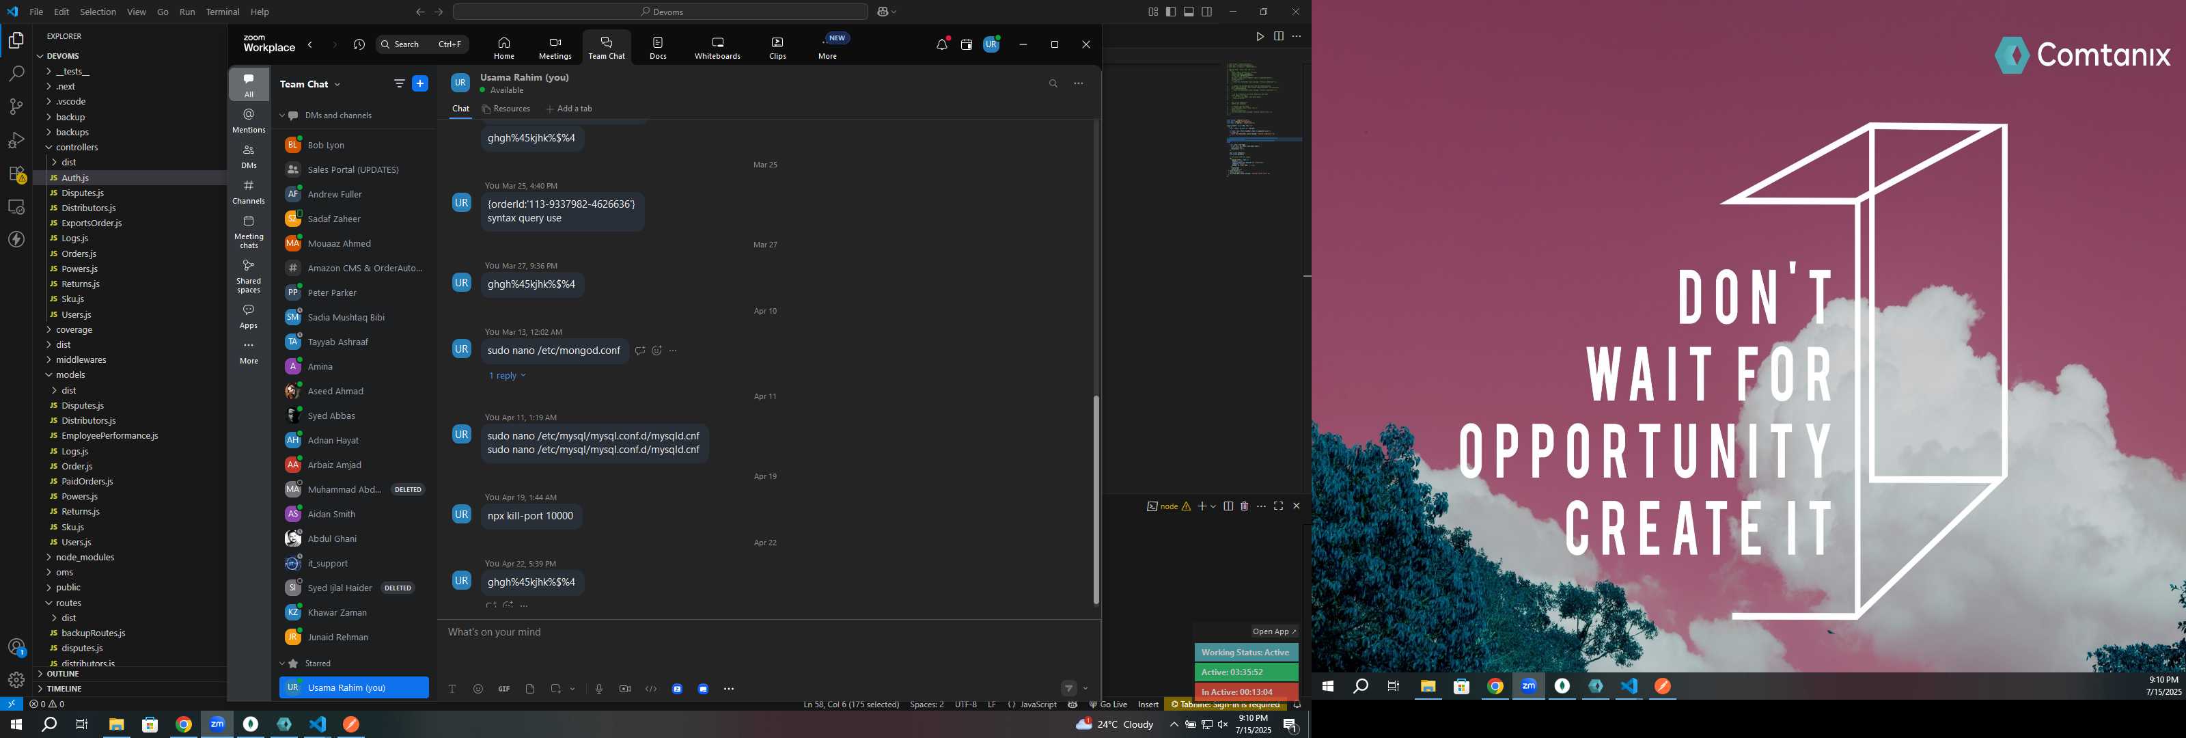Image resolution: width=2186 pixels, height=738 pixels.
Task: Open VS Code Extensions view
Action: tap(16, 174)
